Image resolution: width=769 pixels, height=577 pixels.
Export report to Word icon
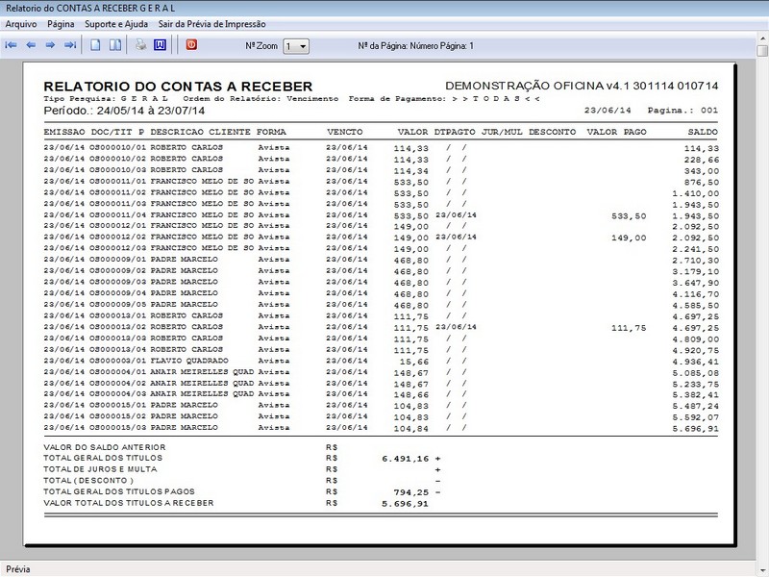(x=160, y=45)
